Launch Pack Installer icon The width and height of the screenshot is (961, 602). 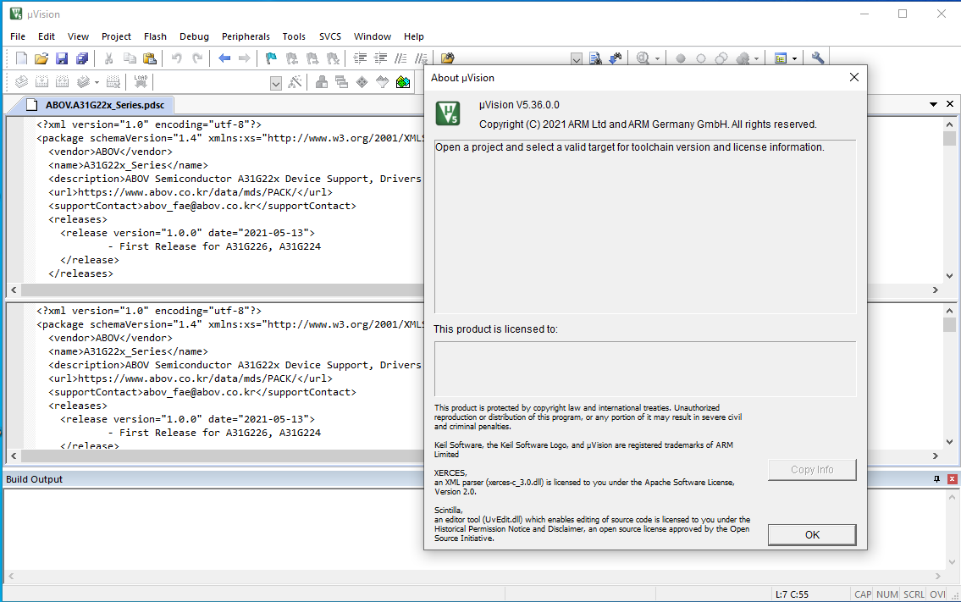tap(403, 81)
